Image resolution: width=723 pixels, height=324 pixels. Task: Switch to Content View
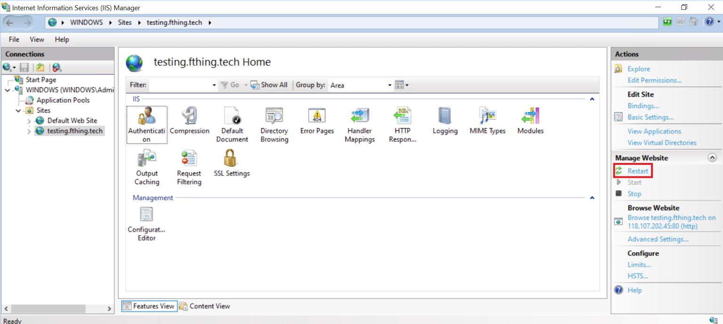pos(205,306)
